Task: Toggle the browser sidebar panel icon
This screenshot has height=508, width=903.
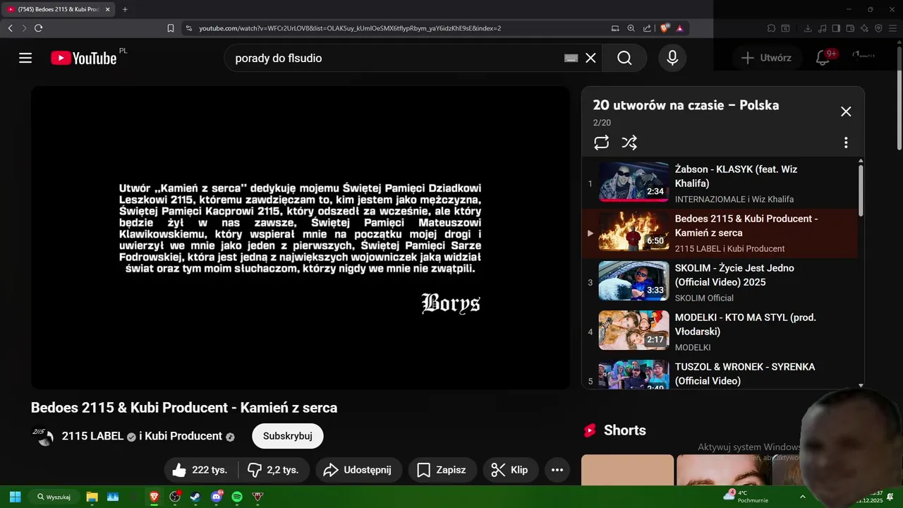Action: [x=836, y=28]
